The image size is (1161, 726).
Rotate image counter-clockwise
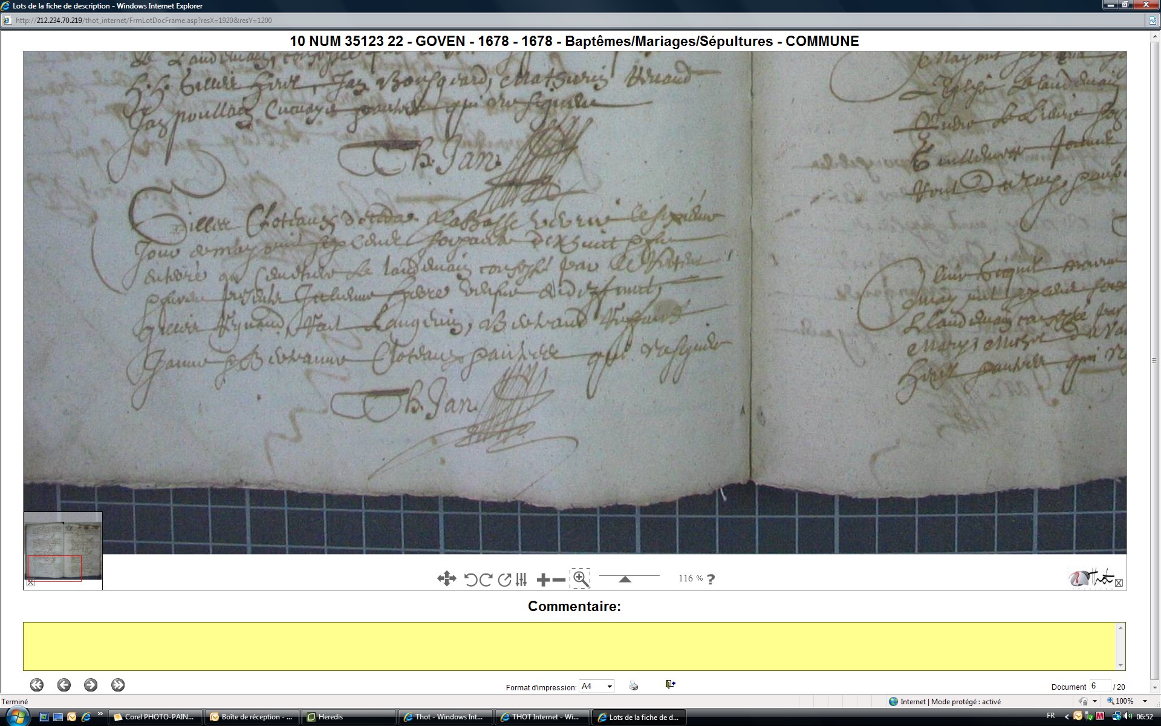(470, 580)
